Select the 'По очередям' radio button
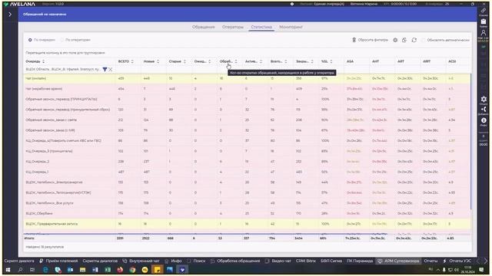This screenshot has width=492, height=276. (30, 40)
